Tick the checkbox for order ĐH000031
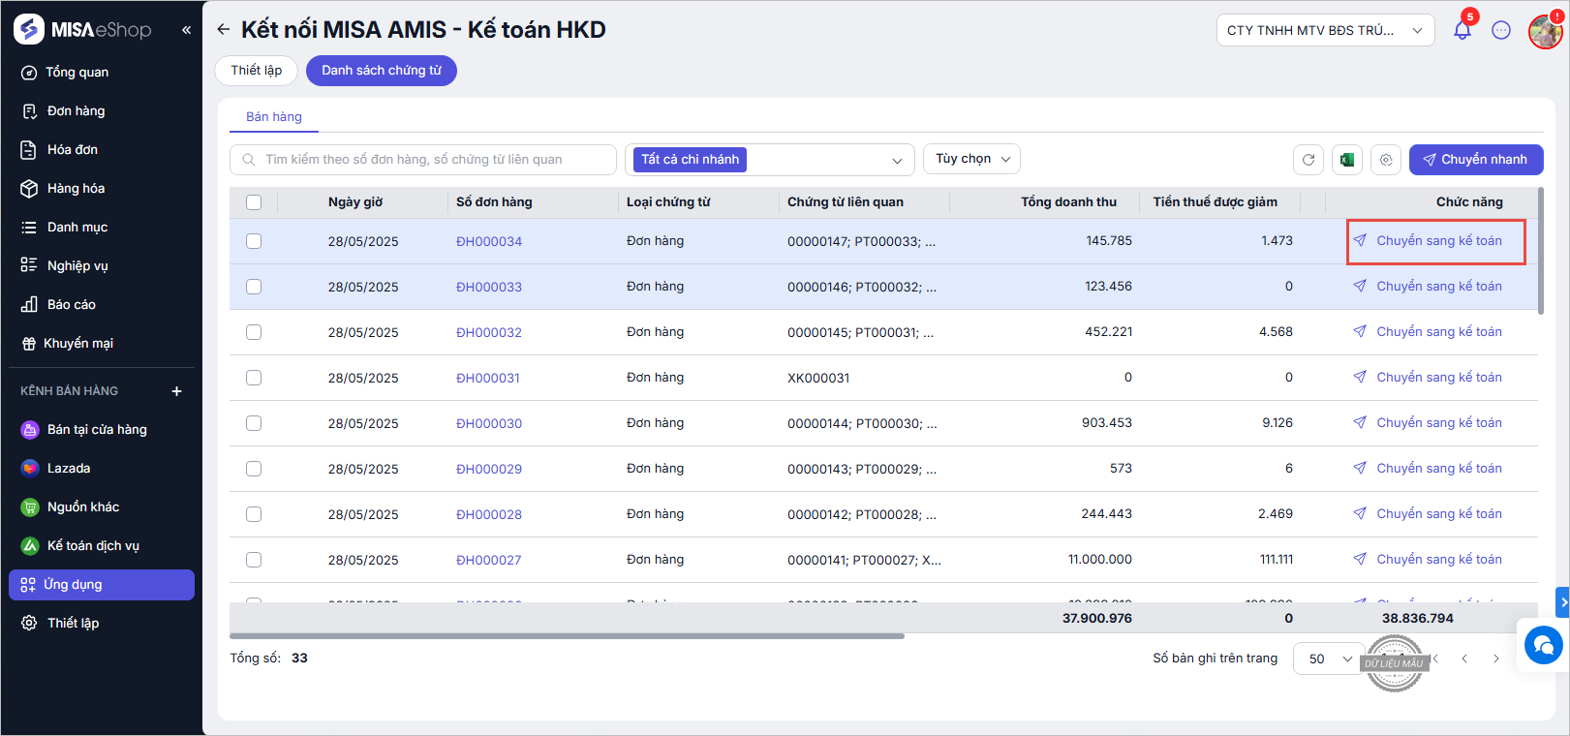 point(254,378)
